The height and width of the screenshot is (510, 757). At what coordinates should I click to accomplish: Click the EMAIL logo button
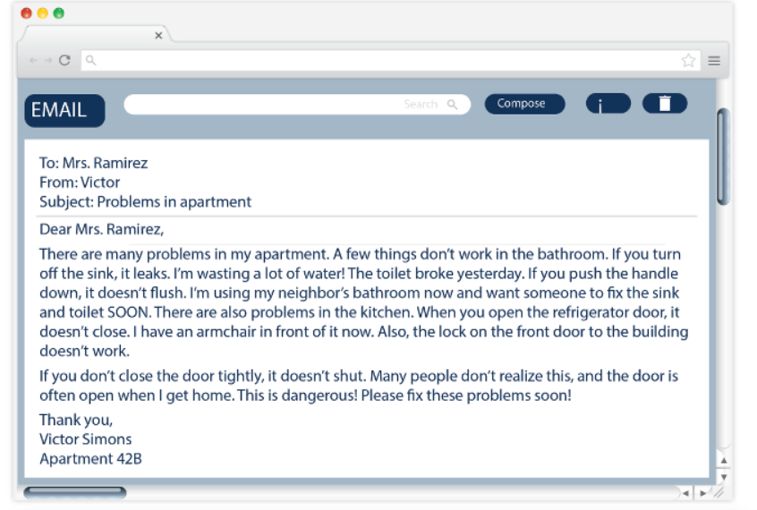(64, 111)
